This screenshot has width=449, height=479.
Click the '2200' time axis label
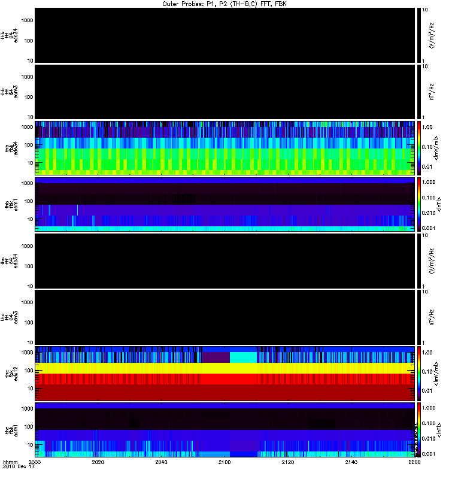click(414, 462)
